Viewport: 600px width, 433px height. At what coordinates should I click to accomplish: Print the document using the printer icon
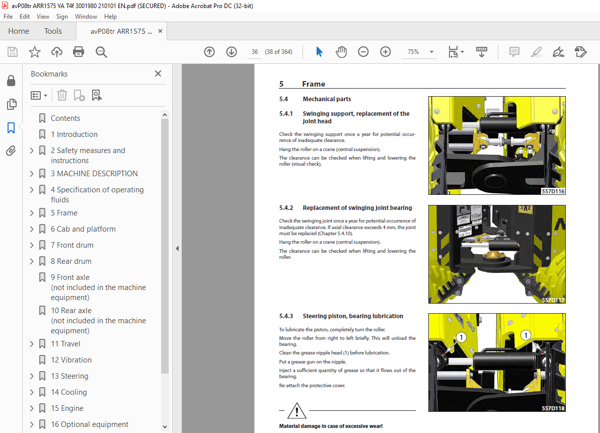tap(79, 52)
